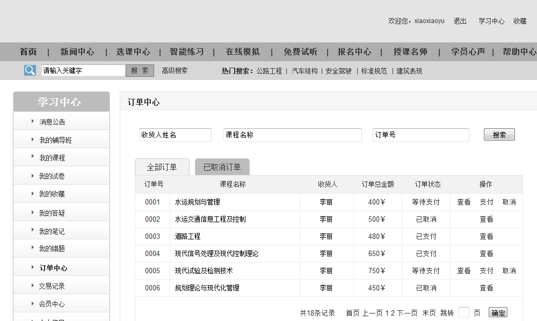
Task: Open 我的课程 in sidebar
Action: pyautogui.click(x=52, y=158)
